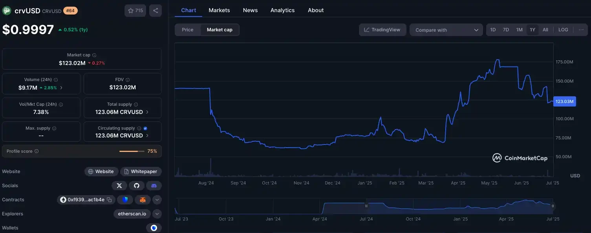
Task: Switch to the Markets tab
Action: [x=219, y=10]
